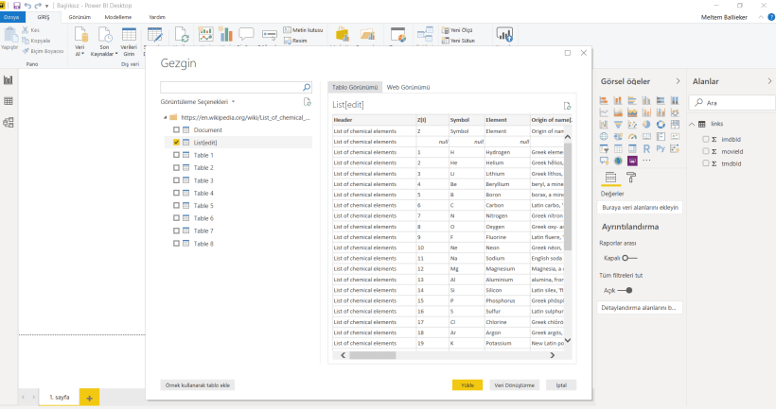Turn off the 'Tüm filtreleri tut' toggle
The width and height of the screenshot is (776, 409).
[x=623, y=290]
